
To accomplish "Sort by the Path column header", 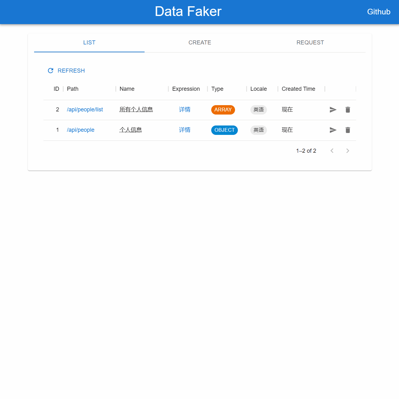I will pyautogui.click(x=73, y=89).
